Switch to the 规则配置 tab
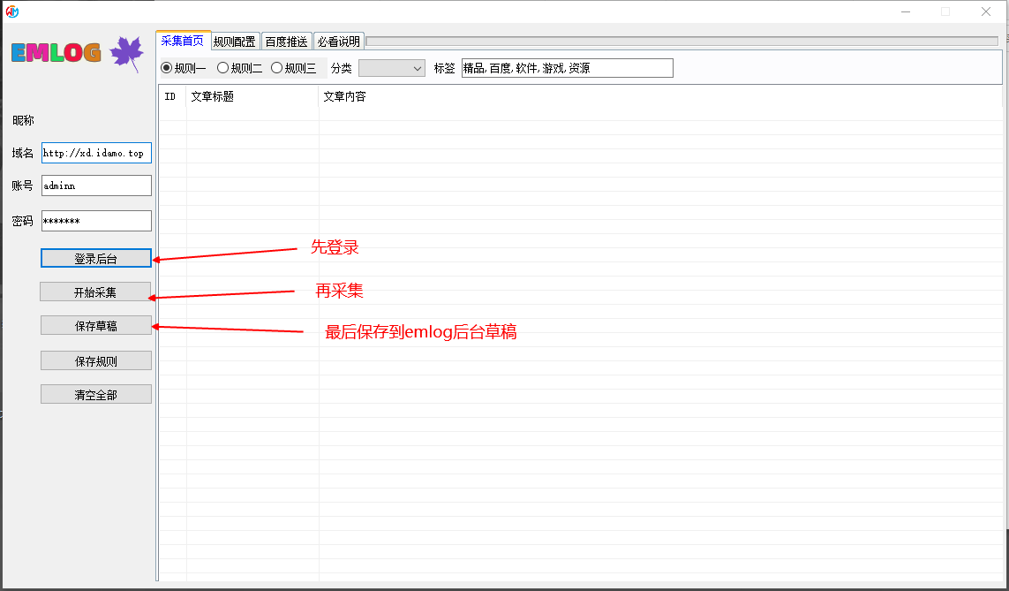Image resolution: width=1009 pixels, height=591 pixels. pyautogui.click(x=235, y=42)
